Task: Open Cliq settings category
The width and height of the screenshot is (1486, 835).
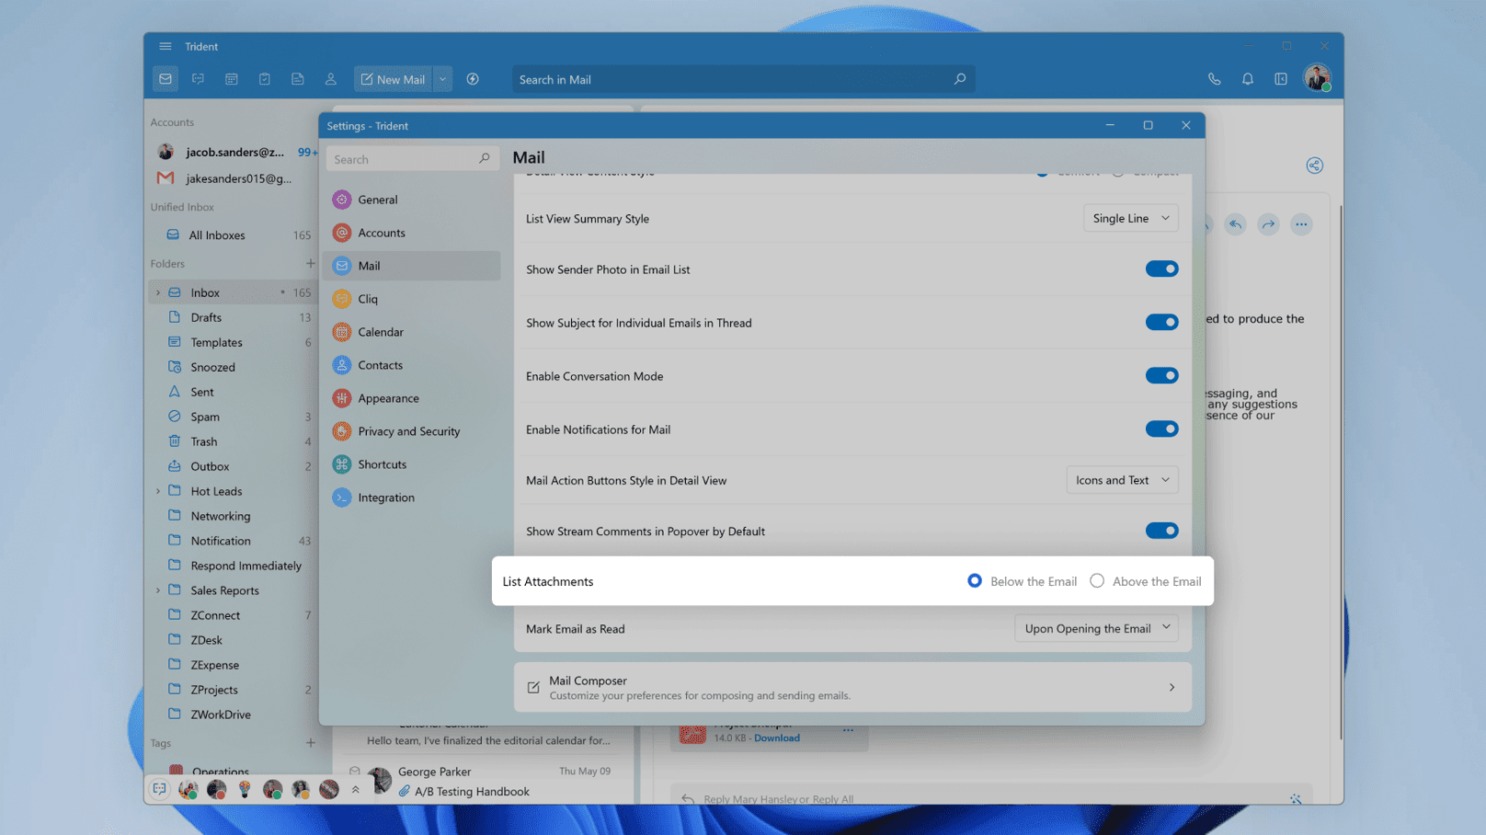Action: [x=411, y=299]
